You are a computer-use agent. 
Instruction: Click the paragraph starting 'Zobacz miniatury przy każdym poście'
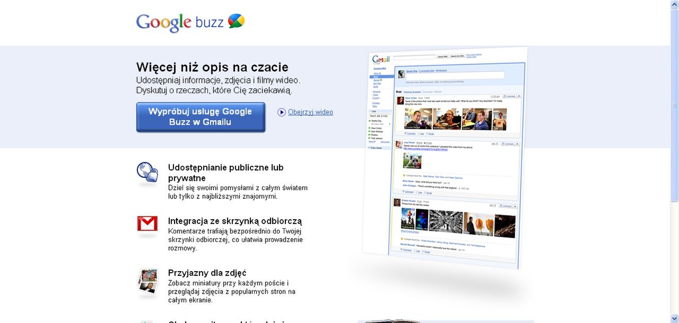tap(232, 291)
